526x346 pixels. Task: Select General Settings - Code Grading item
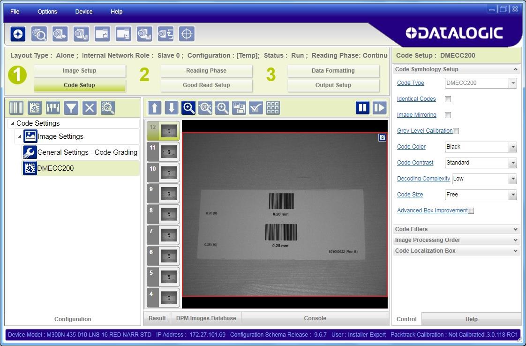(80, 152)
